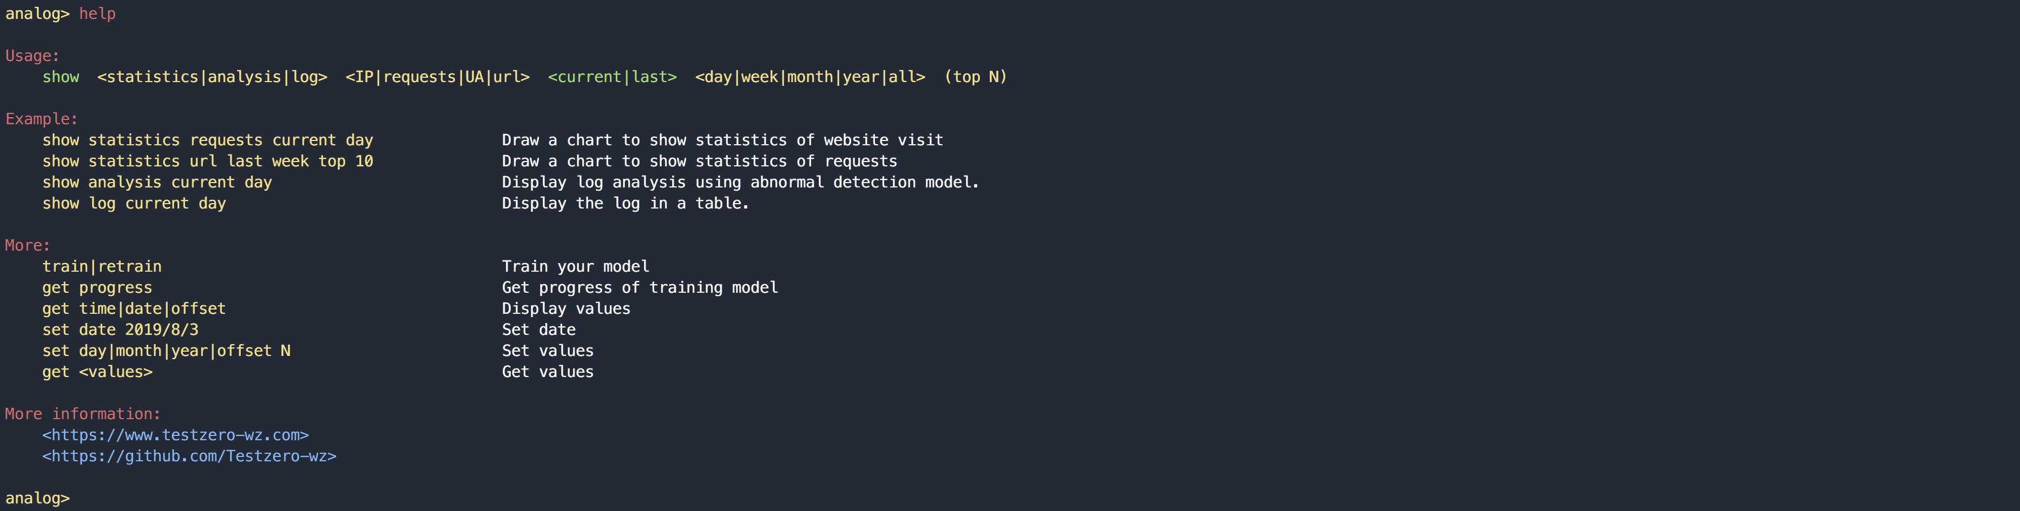Viewport: 2020px width, 511px height.
Task: Click the help command at top
Action: [97, 14]
